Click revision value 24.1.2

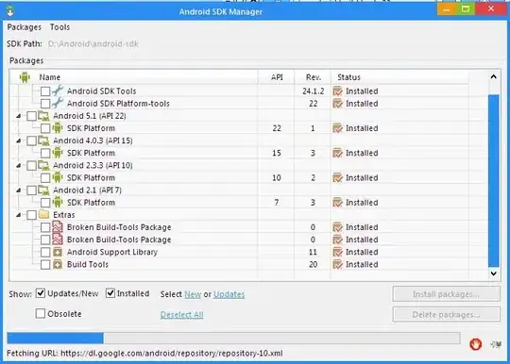coord(313,91)
